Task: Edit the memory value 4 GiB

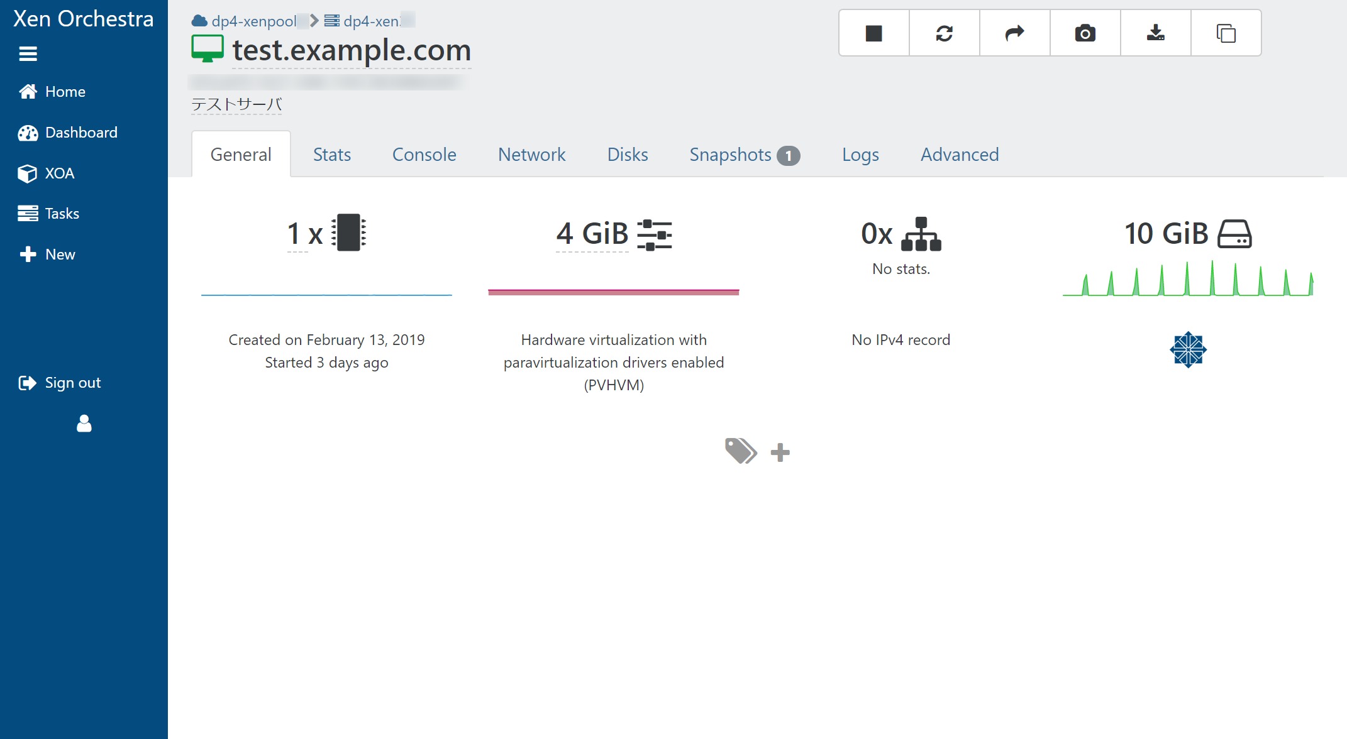Action: (592, 234)
